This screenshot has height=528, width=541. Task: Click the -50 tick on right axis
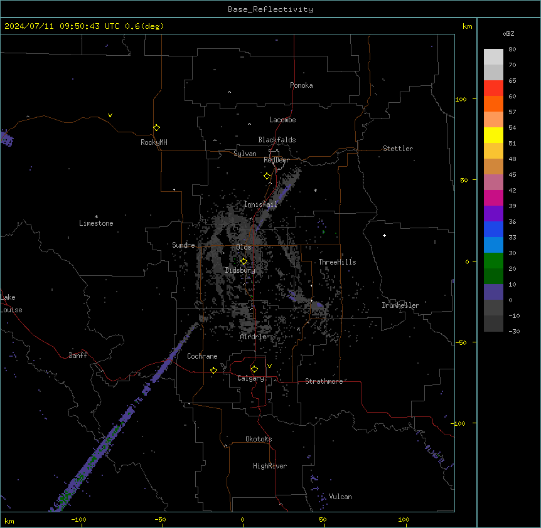pyautogui.click(x=461, y=342)
